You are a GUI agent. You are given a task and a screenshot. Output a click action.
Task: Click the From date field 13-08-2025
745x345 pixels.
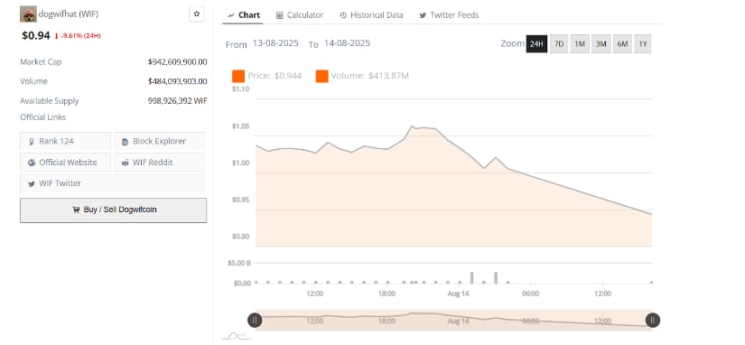coord(275,43)
